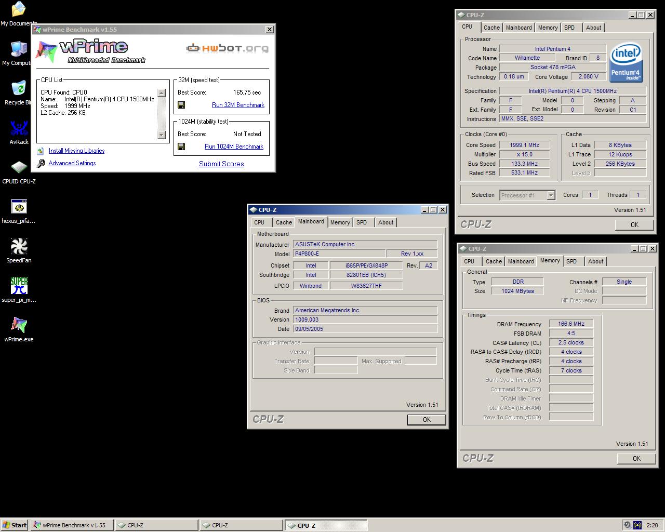Switch to wPrime Benchmark taskbar button

point(72,525)
